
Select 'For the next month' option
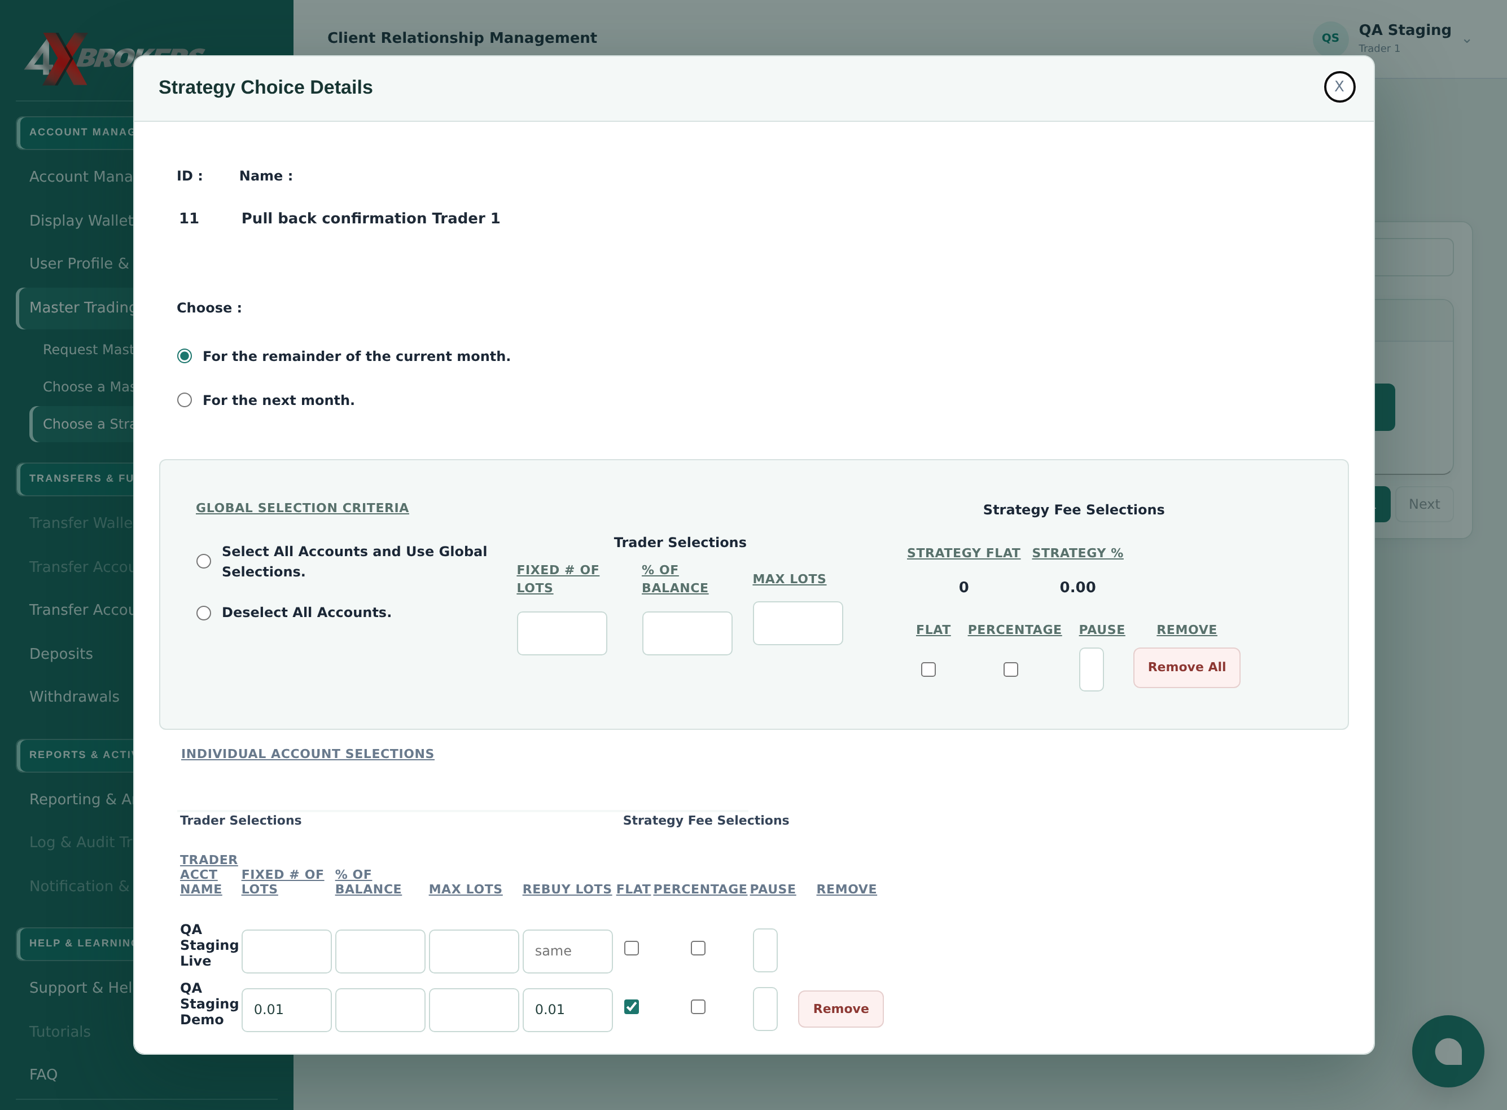[x=184, y=400]
